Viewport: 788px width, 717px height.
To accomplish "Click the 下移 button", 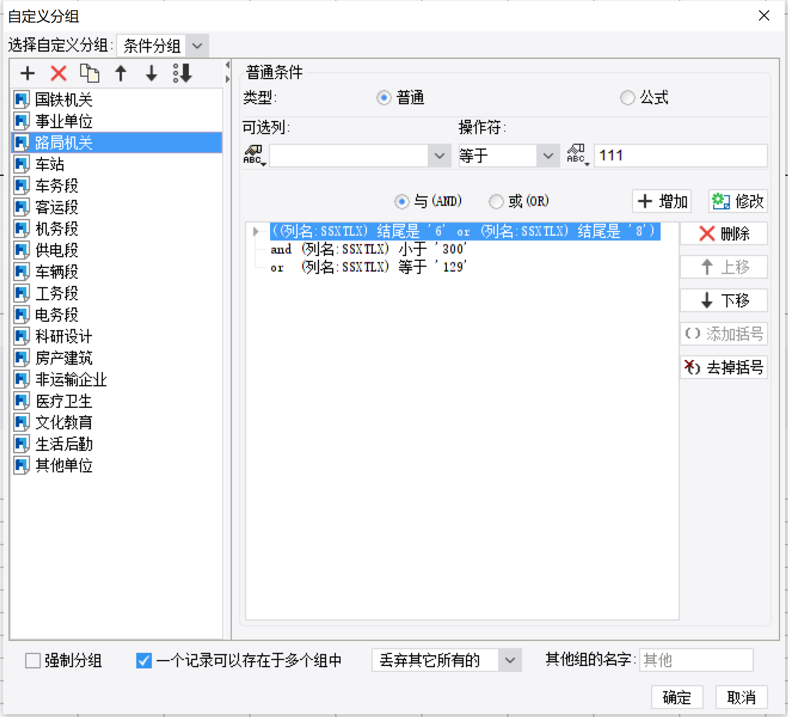I will tap(724, 301).
